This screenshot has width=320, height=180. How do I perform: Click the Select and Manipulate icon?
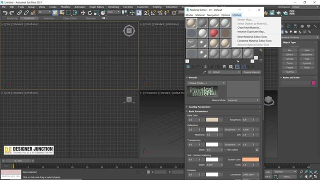tap(132, 13)
